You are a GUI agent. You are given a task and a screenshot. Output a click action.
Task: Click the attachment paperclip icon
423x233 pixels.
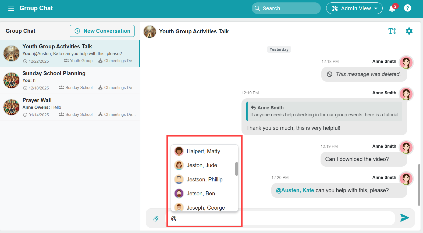(156, 218)
